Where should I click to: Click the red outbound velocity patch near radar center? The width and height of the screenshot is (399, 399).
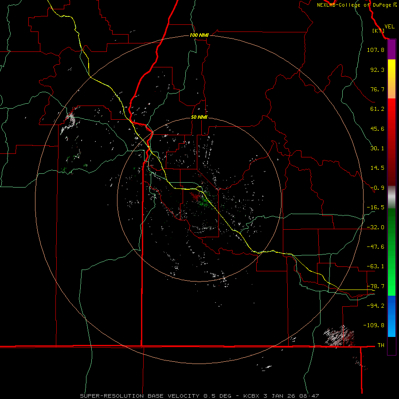click(x=195, y=196)
